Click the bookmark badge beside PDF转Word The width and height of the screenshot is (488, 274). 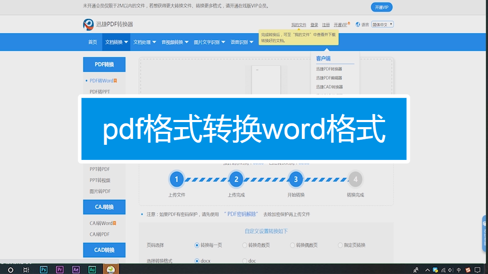click(x=115, y=81)
